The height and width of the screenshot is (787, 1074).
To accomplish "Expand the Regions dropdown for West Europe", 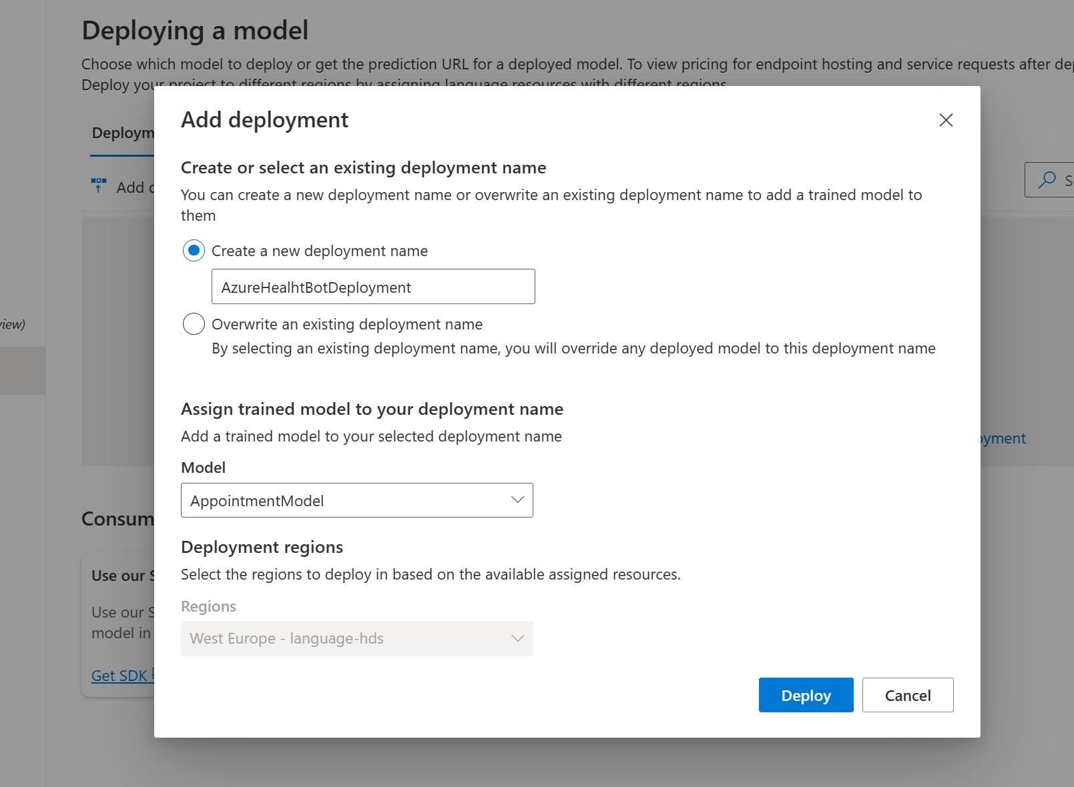I will pos(356,638).
